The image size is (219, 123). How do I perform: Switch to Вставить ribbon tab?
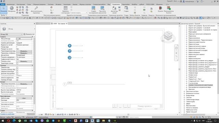coord(59,4)
